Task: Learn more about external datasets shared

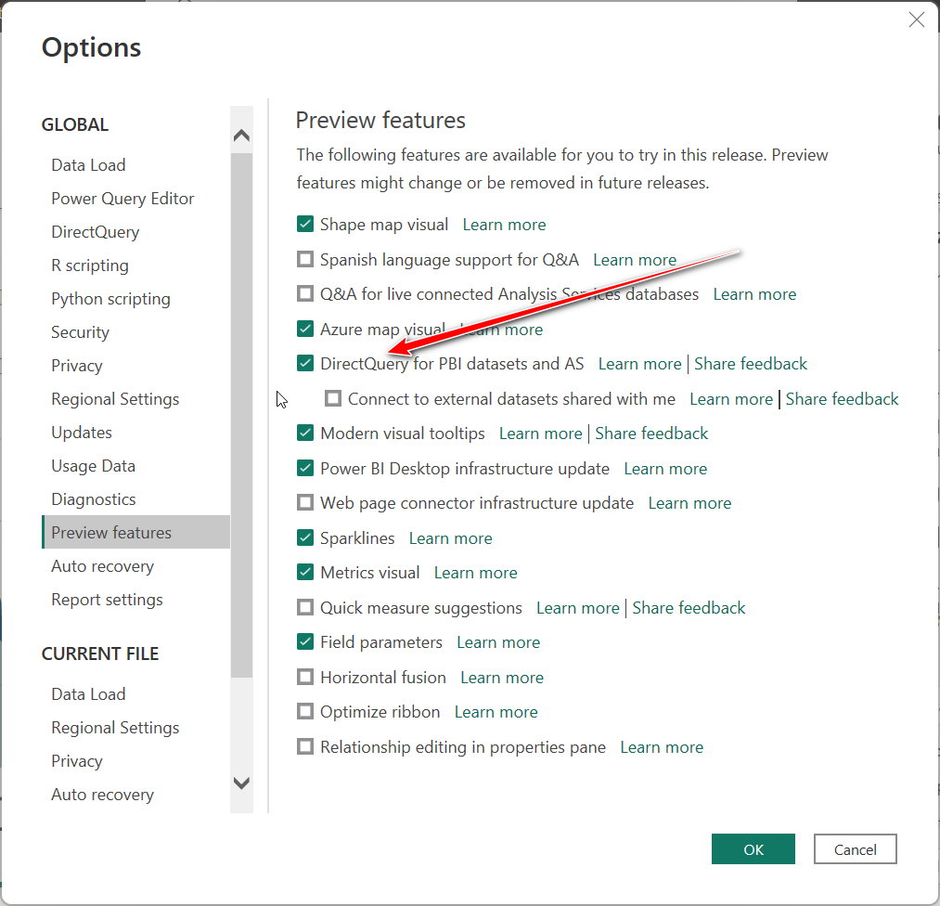Action: click(x=731, y=399)
